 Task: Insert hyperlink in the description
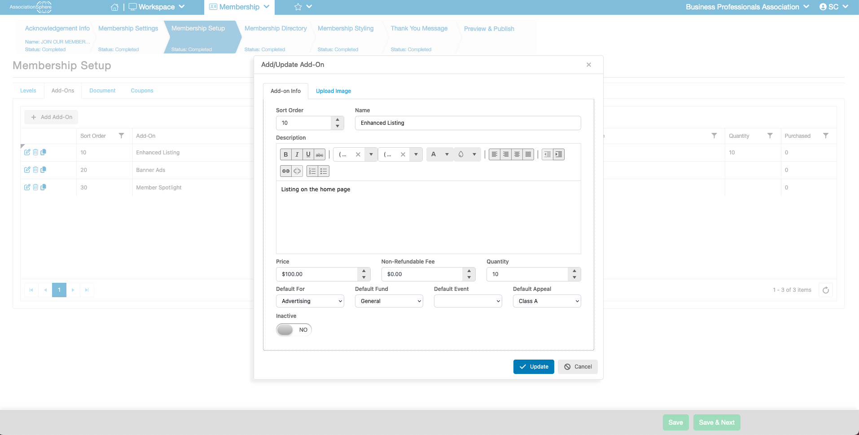point(286,171)
